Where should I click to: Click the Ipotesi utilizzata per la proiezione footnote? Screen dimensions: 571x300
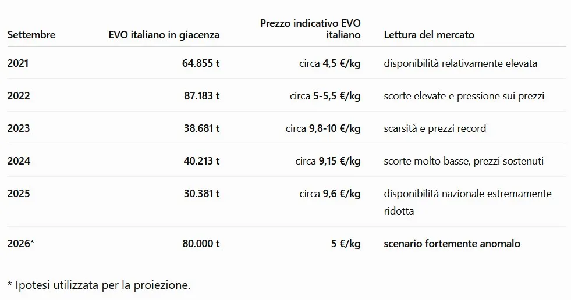point(99,285)
